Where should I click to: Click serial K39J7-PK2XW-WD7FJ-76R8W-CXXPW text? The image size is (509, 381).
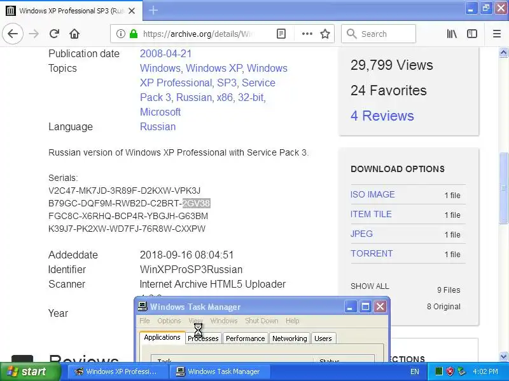[x=127, y=229]
